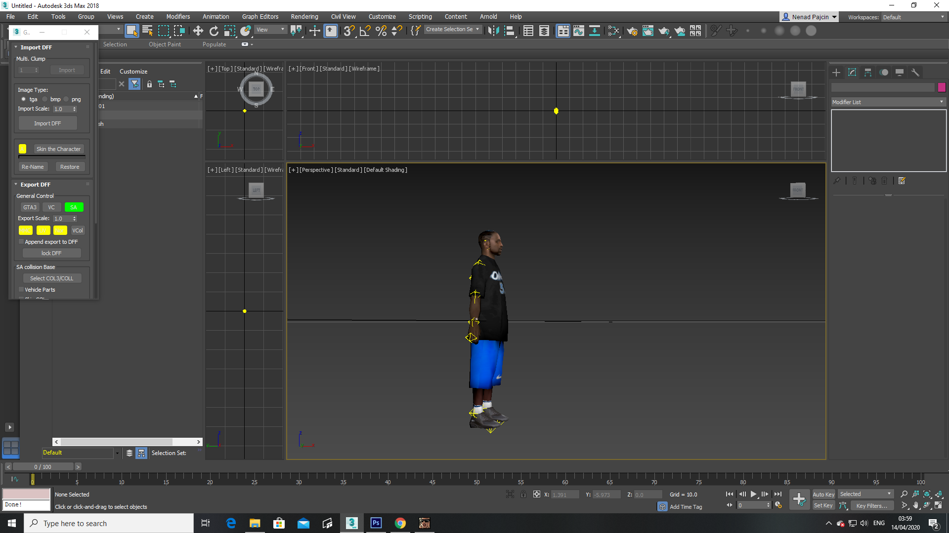
Task: Select the bmp image type radio button
Action: (x=44, y=99)
